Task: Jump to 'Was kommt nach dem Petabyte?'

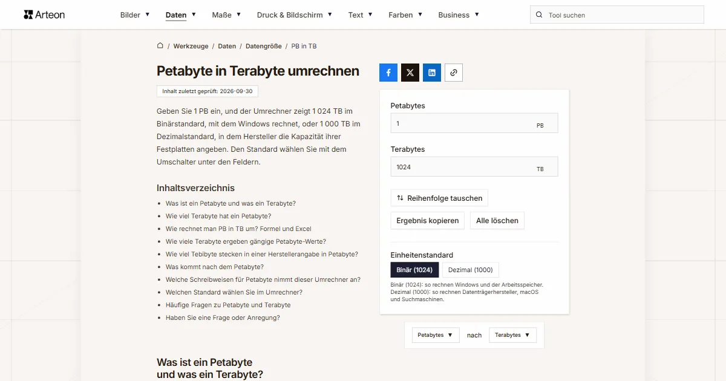Action: (215, 267)
